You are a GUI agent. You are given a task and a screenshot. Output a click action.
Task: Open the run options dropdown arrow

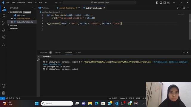coord(180,8)
